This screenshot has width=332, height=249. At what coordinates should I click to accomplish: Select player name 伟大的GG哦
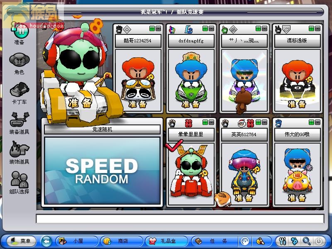click(x=297, y=134)
